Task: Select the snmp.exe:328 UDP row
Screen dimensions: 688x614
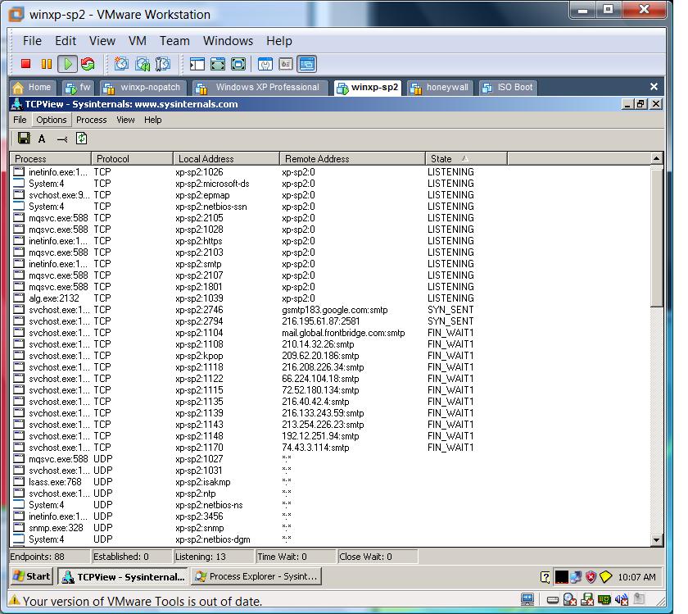Action: [330, 528]
